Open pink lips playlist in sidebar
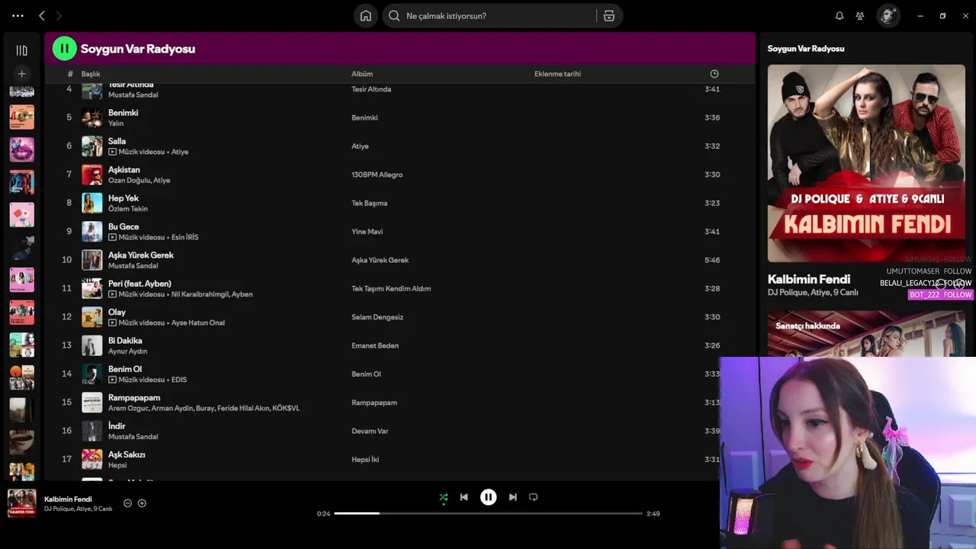Viewport: 976px width, 549px height. click(21, 149)
